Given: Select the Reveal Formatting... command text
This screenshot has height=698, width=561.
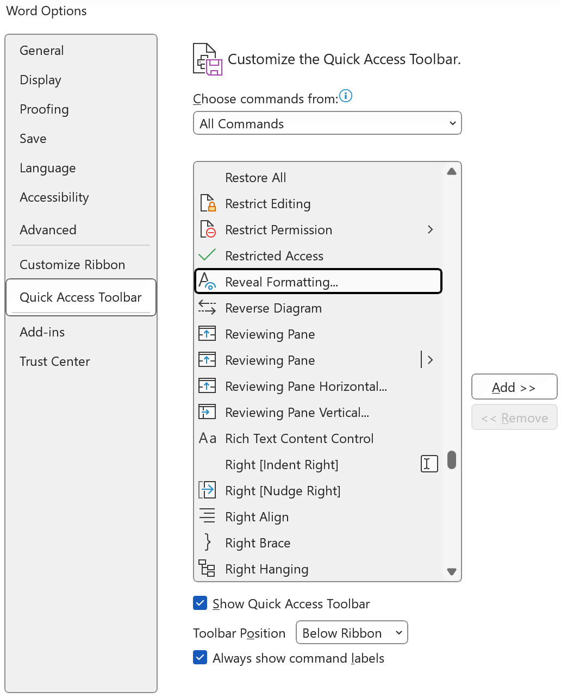Looking at the screenshot, I should click(x=282, y=282).
